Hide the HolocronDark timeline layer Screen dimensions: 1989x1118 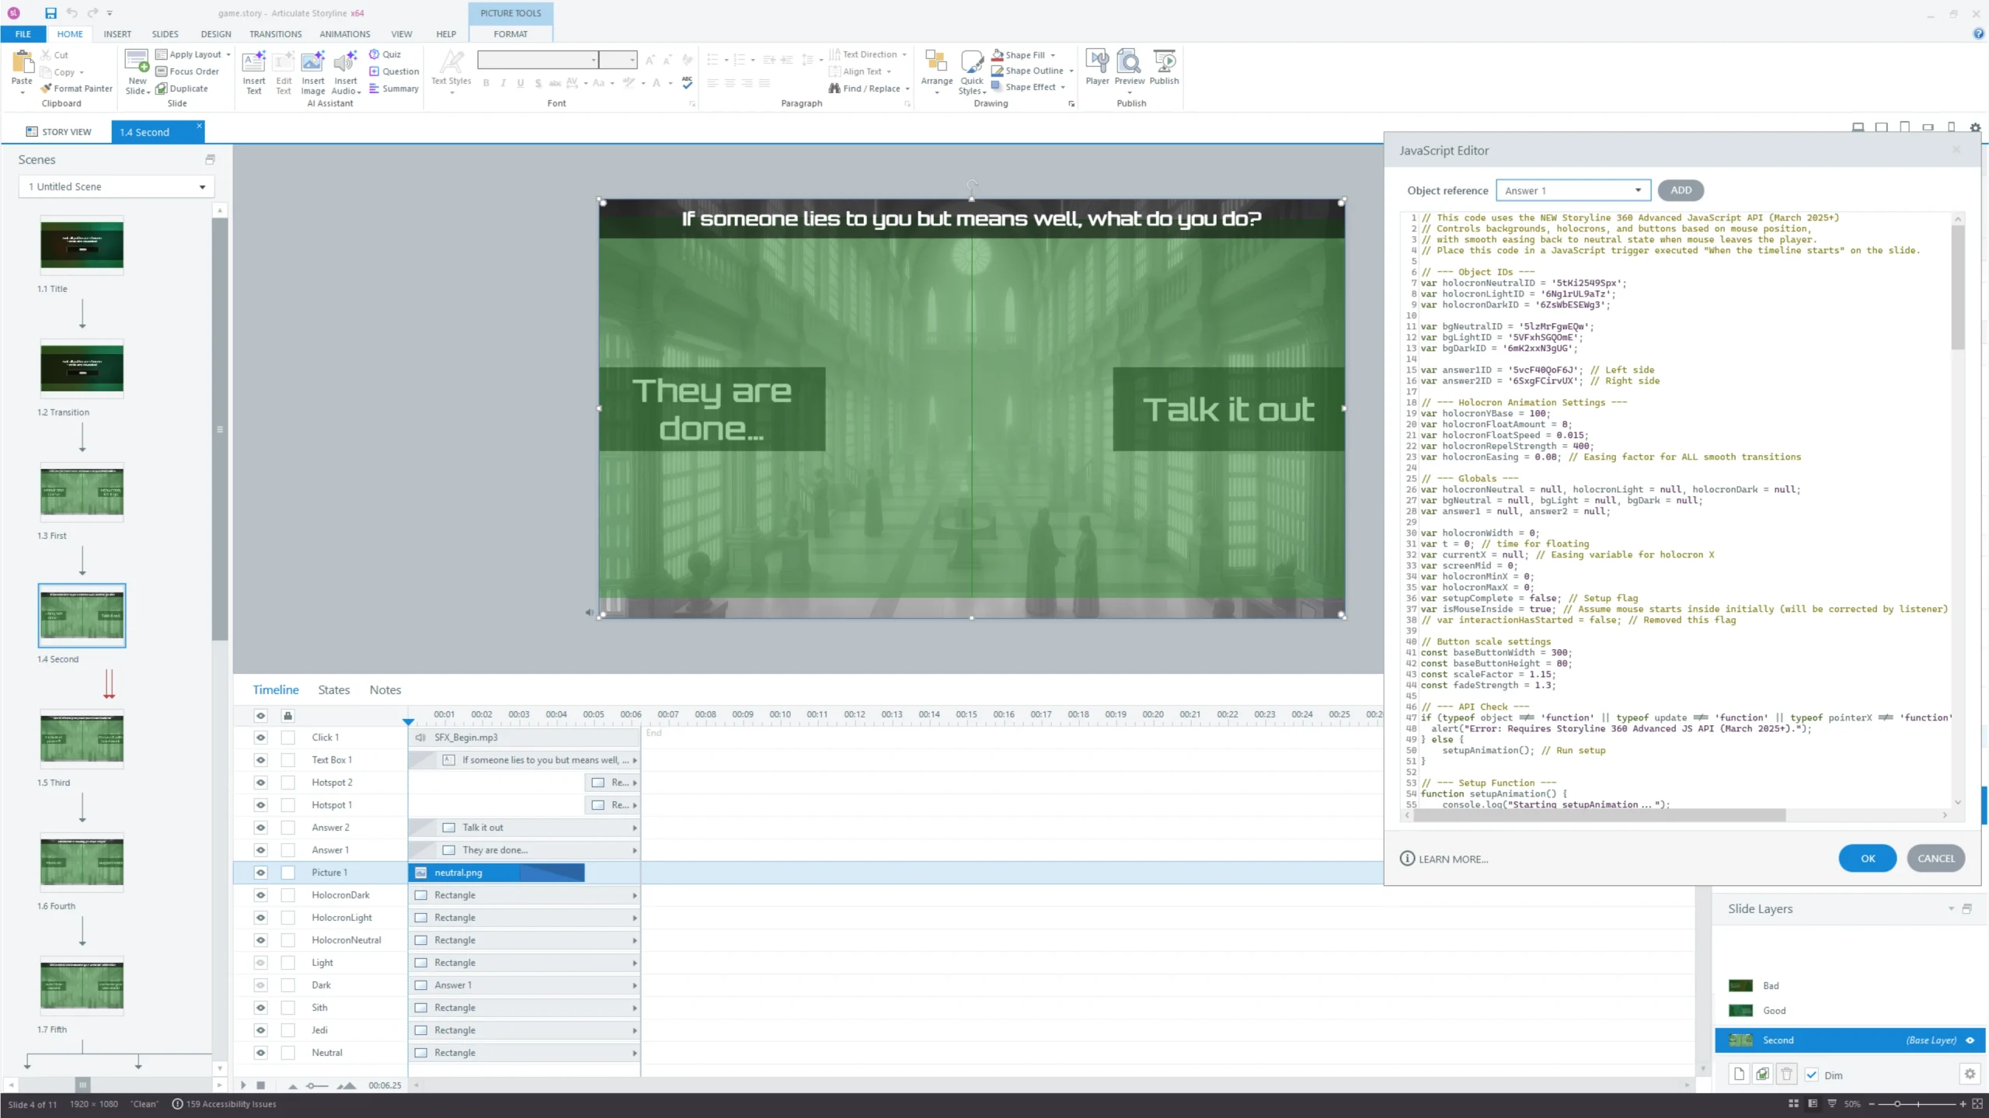260,895
